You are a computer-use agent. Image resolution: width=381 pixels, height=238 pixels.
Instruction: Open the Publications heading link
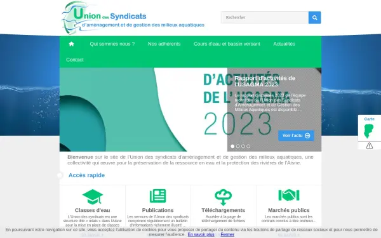click(x=157, y=210)
